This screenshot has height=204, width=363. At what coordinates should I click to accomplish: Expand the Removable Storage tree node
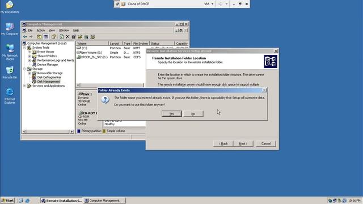pyautogui.click(x=29, y=73)
